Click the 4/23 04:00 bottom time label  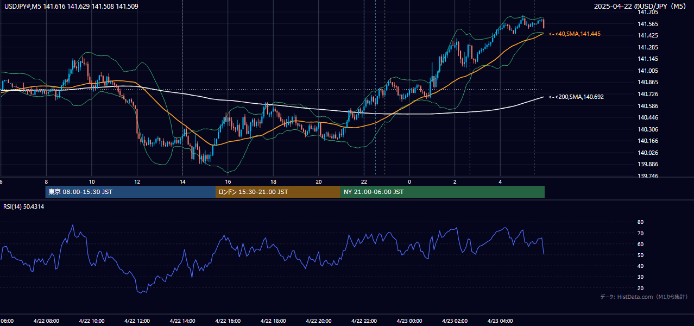(500, 321)
